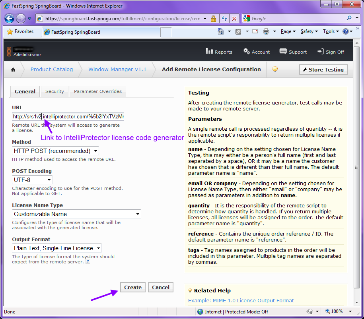
Task: Click the Internet zone globe icon
Action: (x=200, y=311)
